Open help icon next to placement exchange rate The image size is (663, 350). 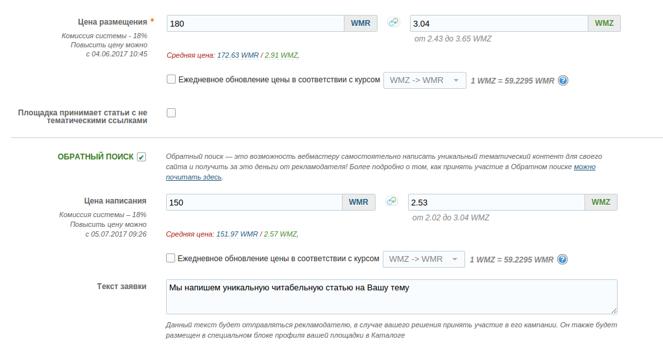coord(563,80)
